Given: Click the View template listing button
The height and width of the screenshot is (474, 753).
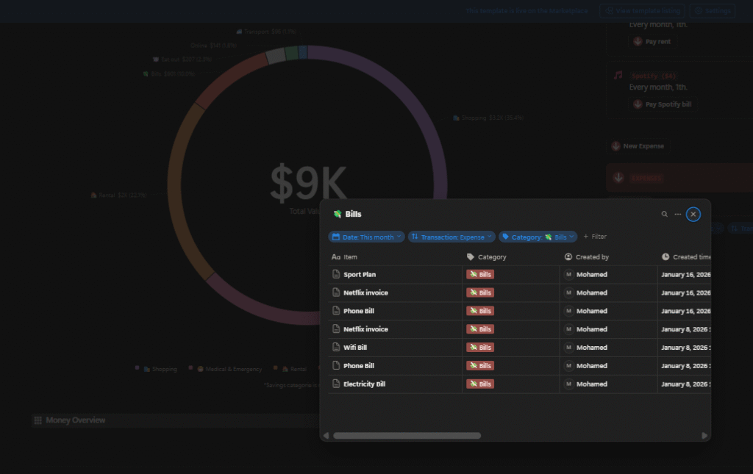Looking at the screenshot, I should click(x=641, y=10).
